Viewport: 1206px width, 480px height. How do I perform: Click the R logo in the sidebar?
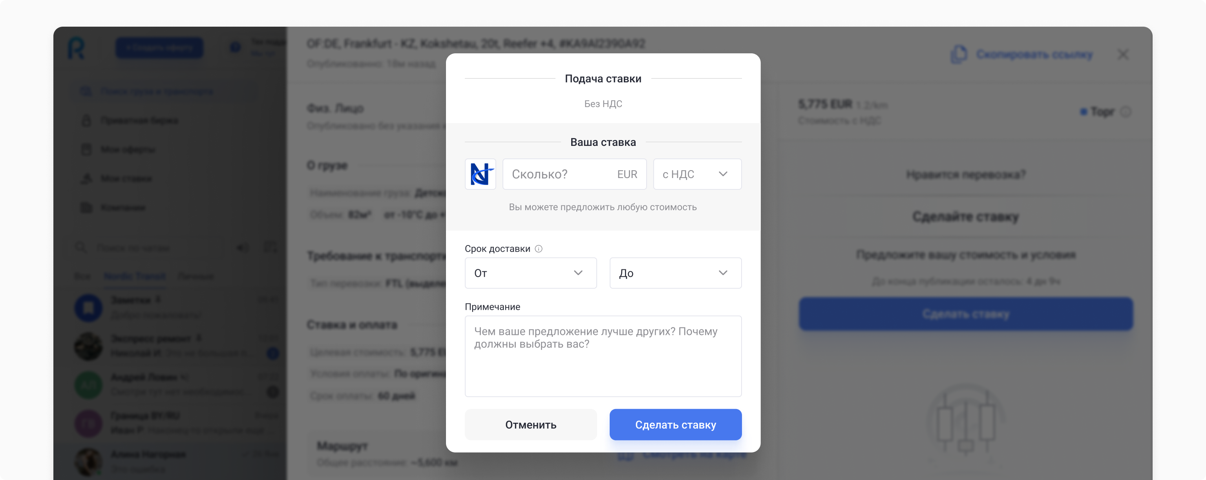(76, 48)
